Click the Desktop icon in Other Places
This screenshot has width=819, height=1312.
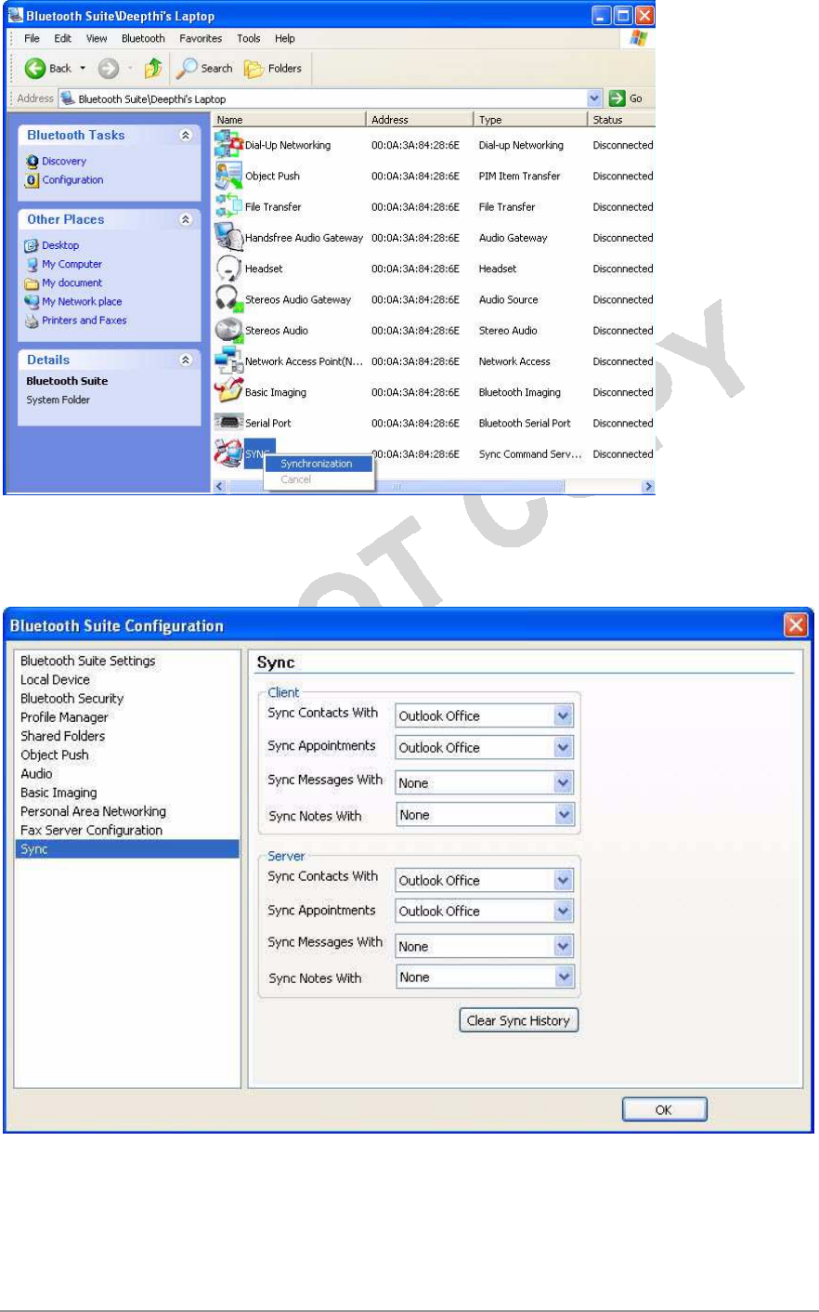[32, 245]
